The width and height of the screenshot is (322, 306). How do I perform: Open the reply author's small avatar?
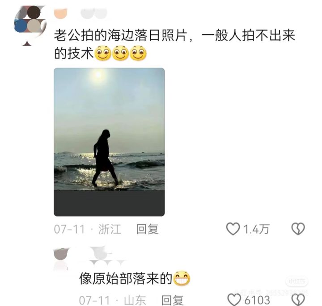tap(60, 258)
